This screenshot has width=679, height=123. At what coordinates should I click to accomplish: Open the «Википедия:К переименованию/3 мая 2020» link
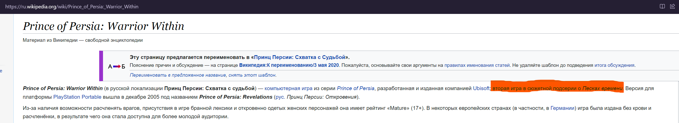pyautogui.click(x=289, y=65)
